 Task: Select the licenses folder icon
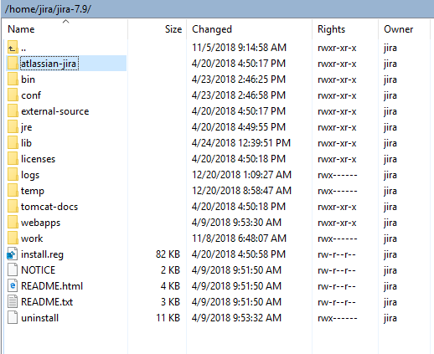[13, 159]
